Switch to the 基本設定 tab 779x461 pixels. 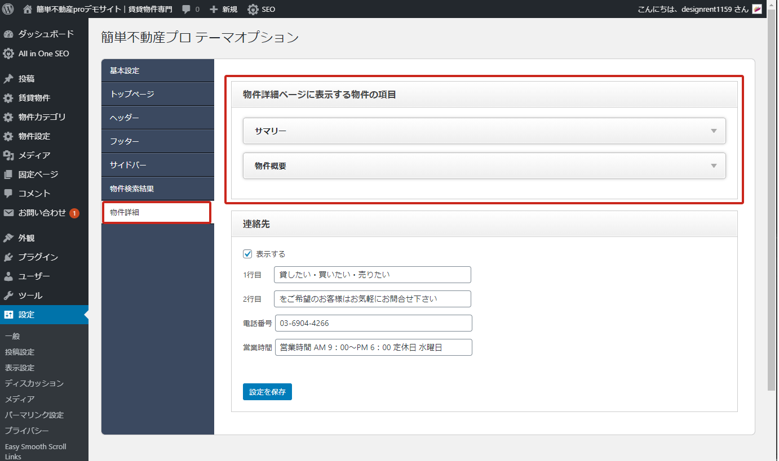click(x=158, y=71)
